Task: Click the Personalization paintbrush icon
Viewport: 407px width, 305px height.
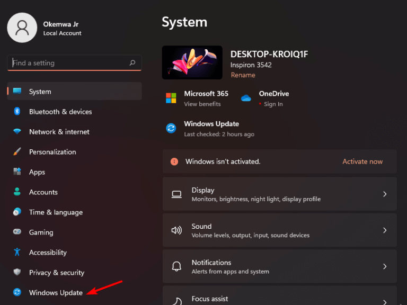Action: coord(17,151)
